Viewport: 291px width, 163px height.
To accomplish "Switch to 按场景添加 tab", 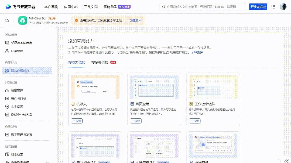I will [x=100, y=63].
